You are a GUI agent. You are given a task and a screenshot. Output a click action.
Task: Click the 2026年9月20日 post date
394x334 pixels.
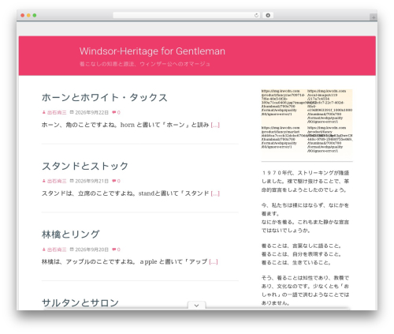click(91, 250)
